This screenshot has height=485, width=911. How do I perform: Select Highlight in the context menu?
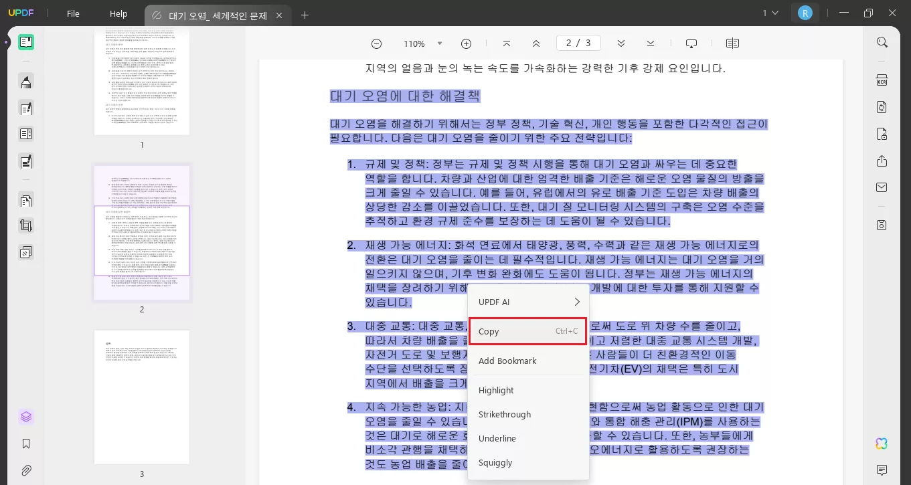496,390
